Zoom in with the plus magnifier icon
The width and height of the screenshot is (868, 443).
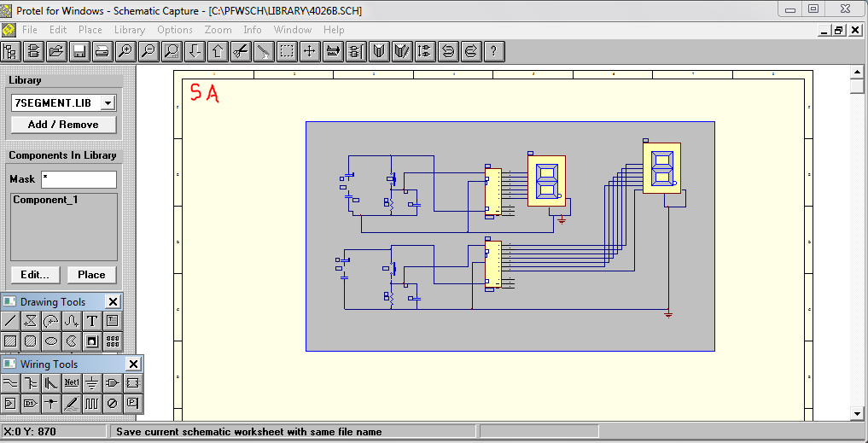click(x=125, y=51)
